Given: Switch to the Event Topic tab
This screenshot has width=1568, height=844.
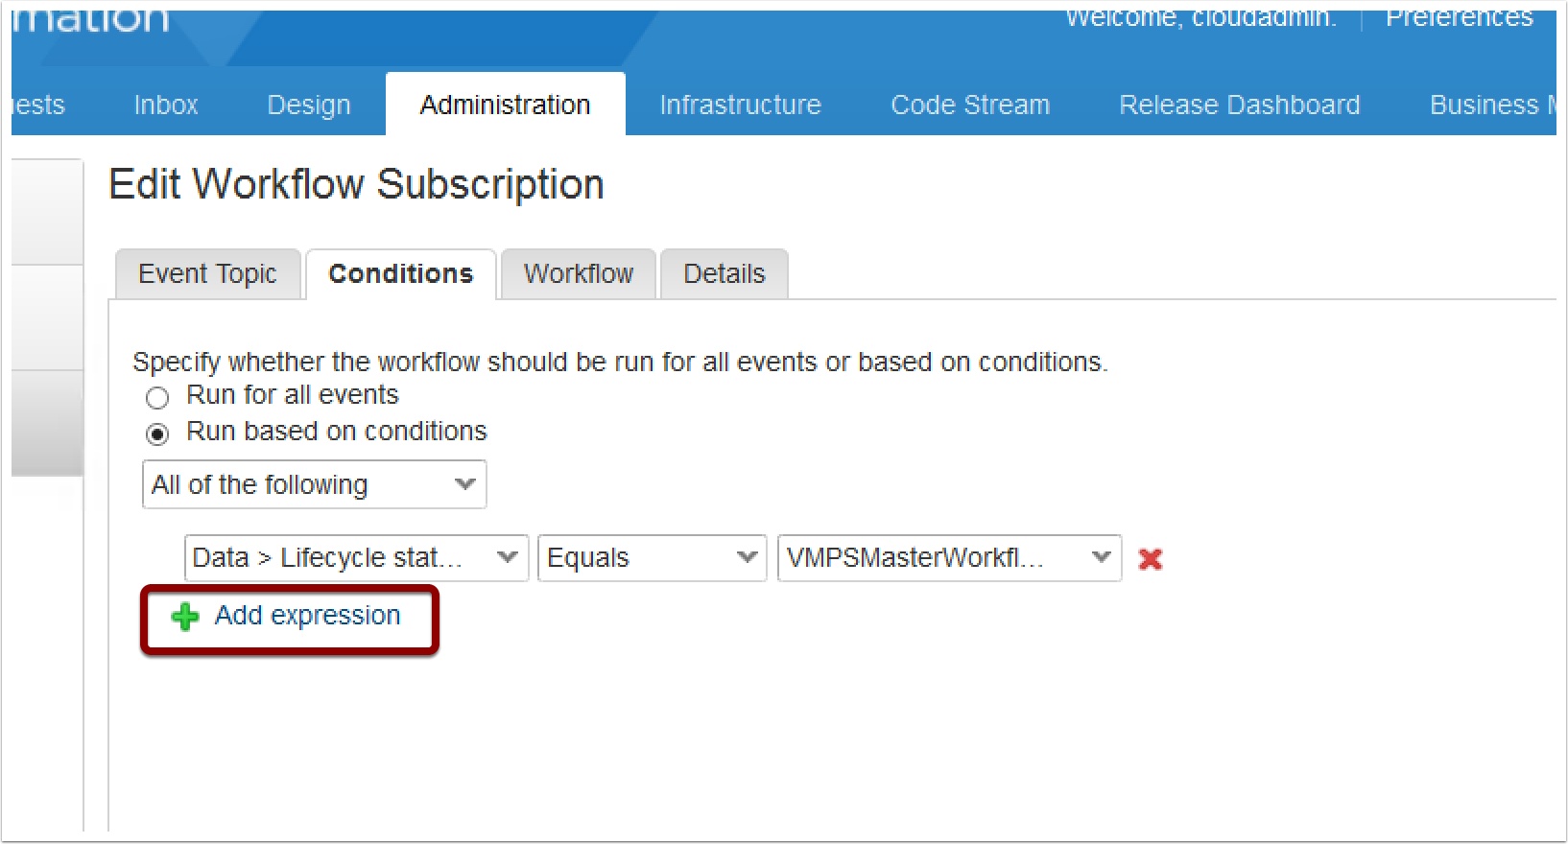Looking at the screenshot, I should [x=207, y=274].
